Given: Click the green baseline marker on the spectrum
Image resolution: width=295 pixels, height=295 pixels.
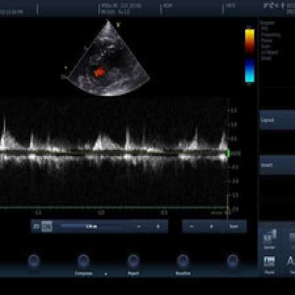Looking at the screenshot, I should tap(227, 153).
